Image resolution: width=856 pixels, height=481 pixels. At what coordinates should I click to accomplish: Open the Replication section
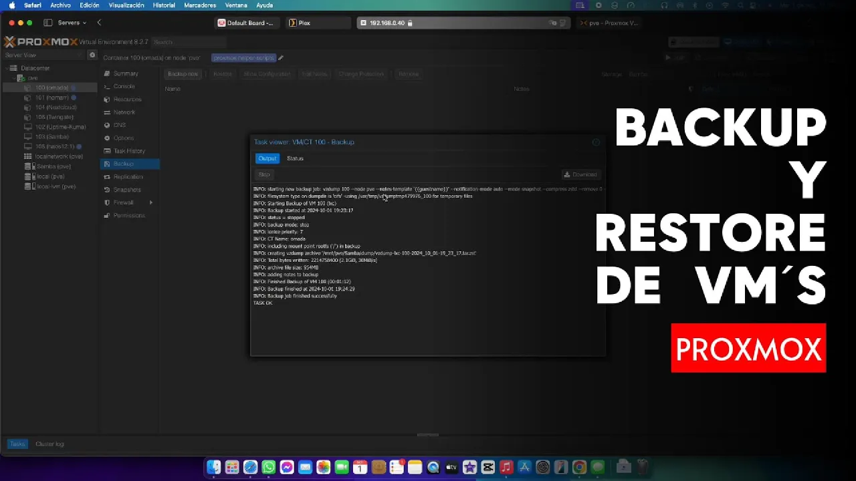click(x=130, y=177)
